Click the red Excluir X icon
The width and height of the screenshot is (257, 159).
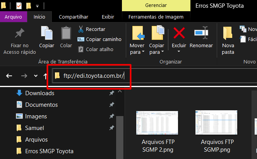tap(179, 33)
